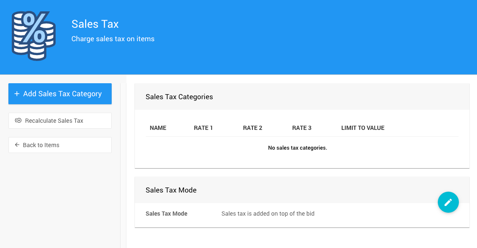The image size is (477, 248).
Task: Click the Sales Tax page heading
Action: 95,24
